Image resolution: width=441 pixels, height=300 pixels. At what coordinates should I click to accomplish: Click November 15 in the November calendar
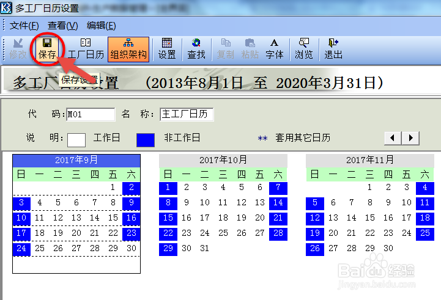370,218
